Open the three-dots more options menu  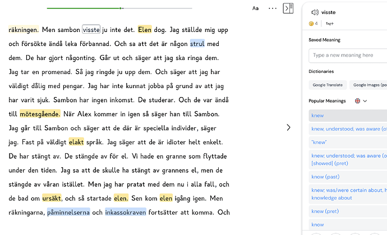pos(273,8)
